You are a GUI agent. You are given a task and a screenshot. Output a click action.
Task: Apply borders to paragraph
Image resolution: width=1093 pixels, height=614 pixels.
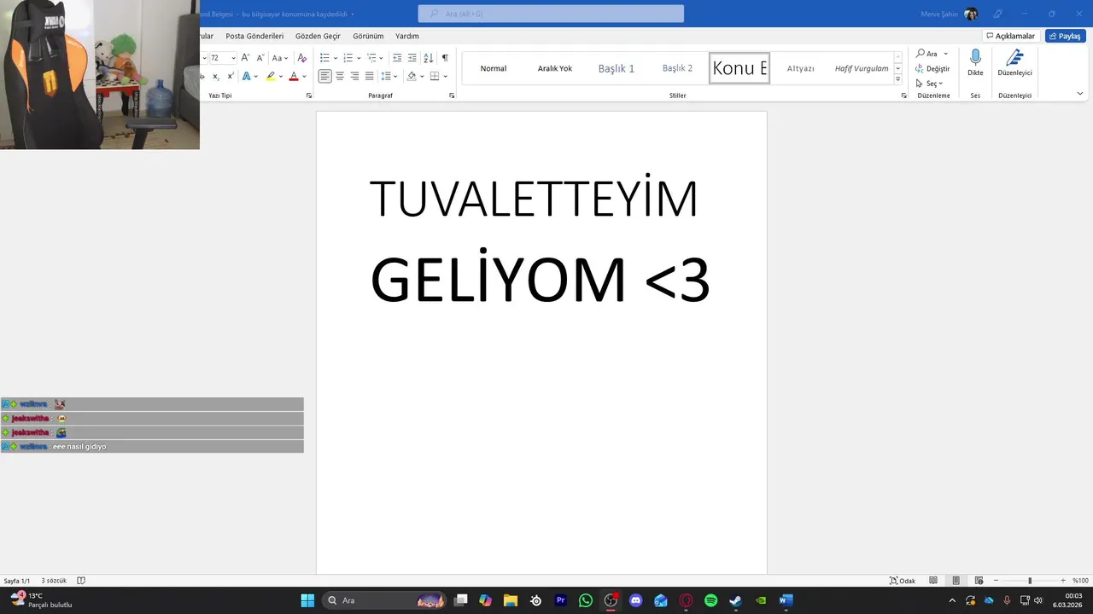(x=434, y=77)
